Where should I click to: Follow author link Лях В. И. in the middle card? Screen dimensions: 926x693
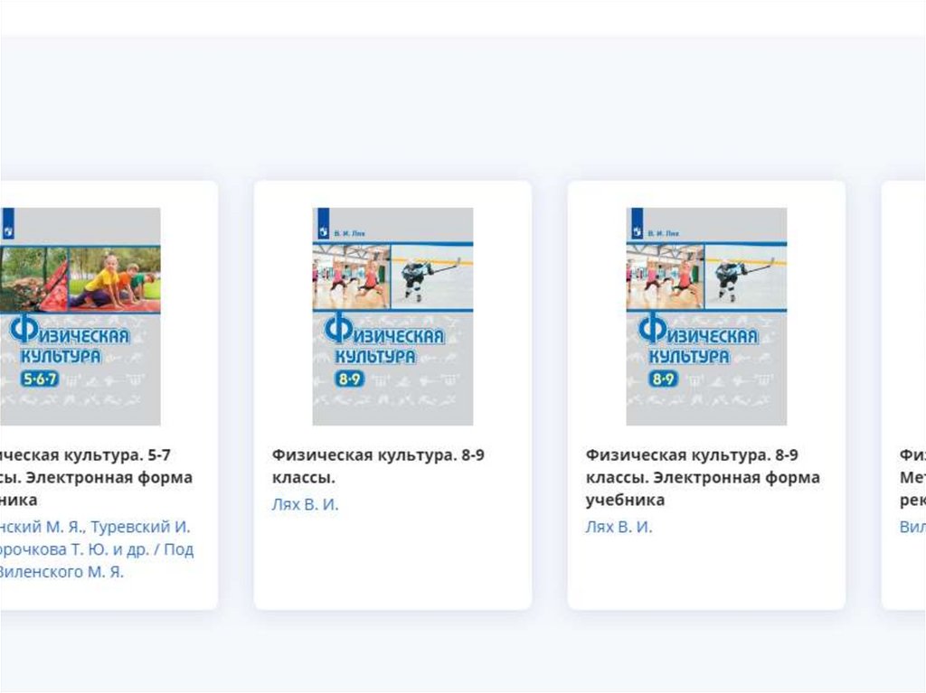306,504
